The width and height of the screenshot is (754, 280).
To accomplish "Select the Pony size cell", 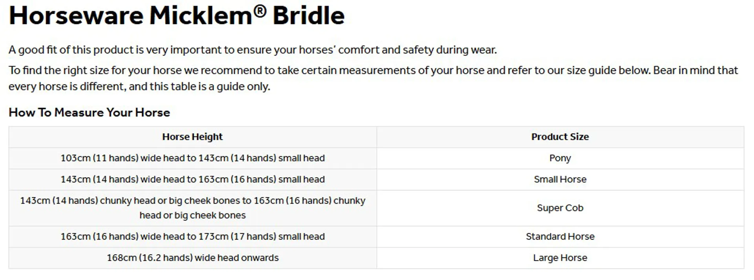I will [x=560, y=158].
